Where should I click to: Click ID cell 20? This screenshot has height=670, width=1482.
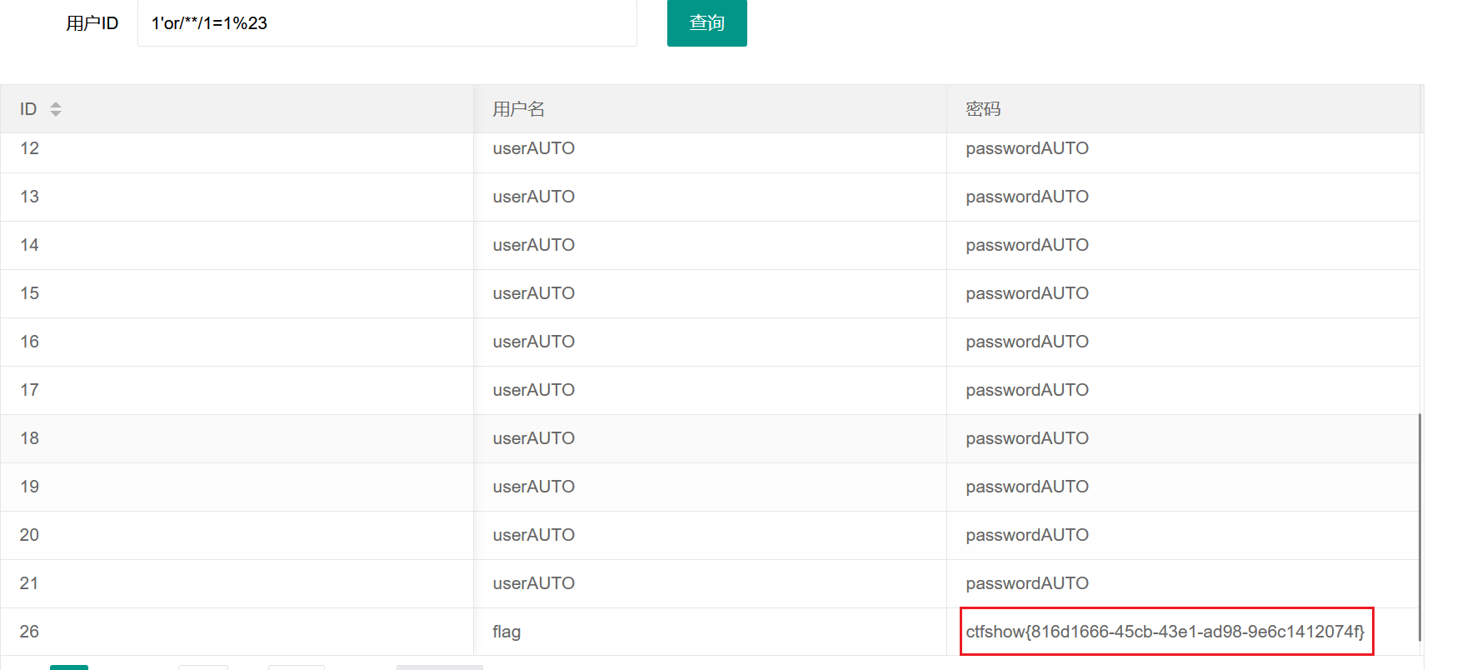pos(30,535)
